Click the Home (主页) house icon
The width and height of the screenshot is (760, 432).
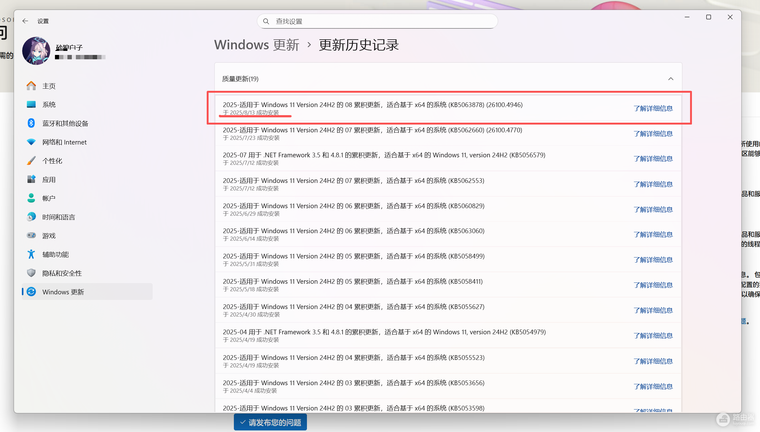click(x=31, y=86)
